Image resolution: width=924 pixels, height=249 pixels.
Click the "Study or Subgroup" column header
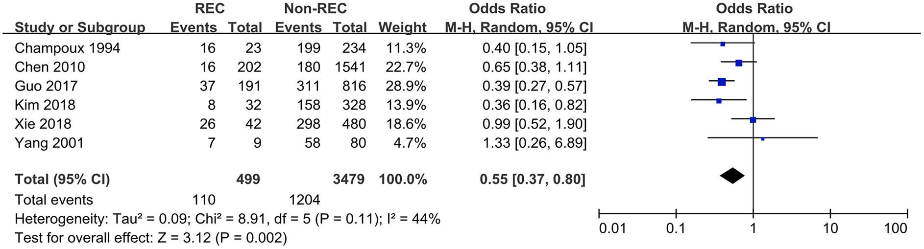[x=80, y=27]
